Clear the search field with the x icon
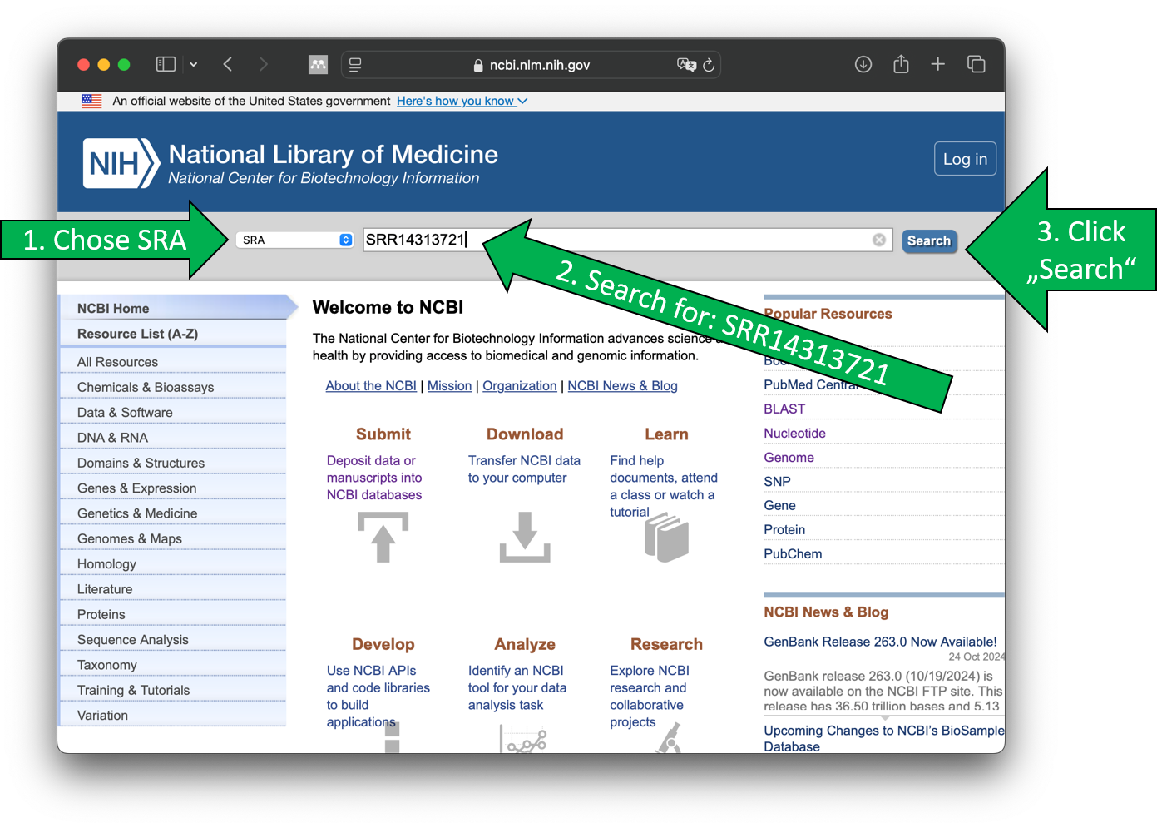Screen dimensions: 1157x828 tap(879, 240)
